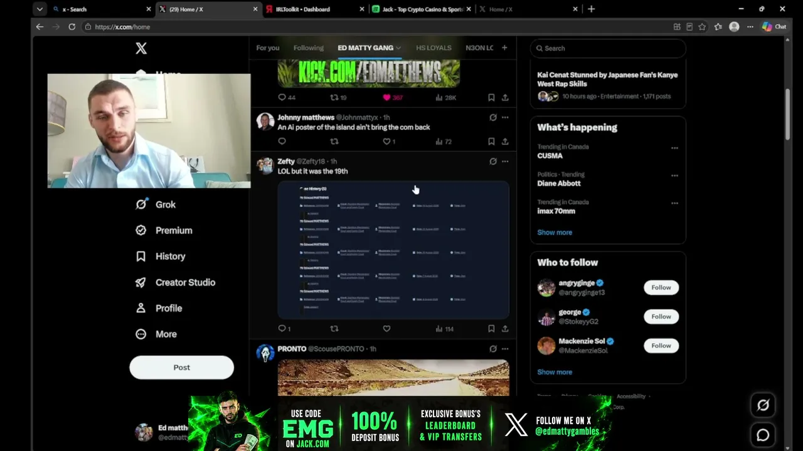Viewport: 803px width, 451px height.
Task: Add this page to browser favorites
Action: coord(702,27)
